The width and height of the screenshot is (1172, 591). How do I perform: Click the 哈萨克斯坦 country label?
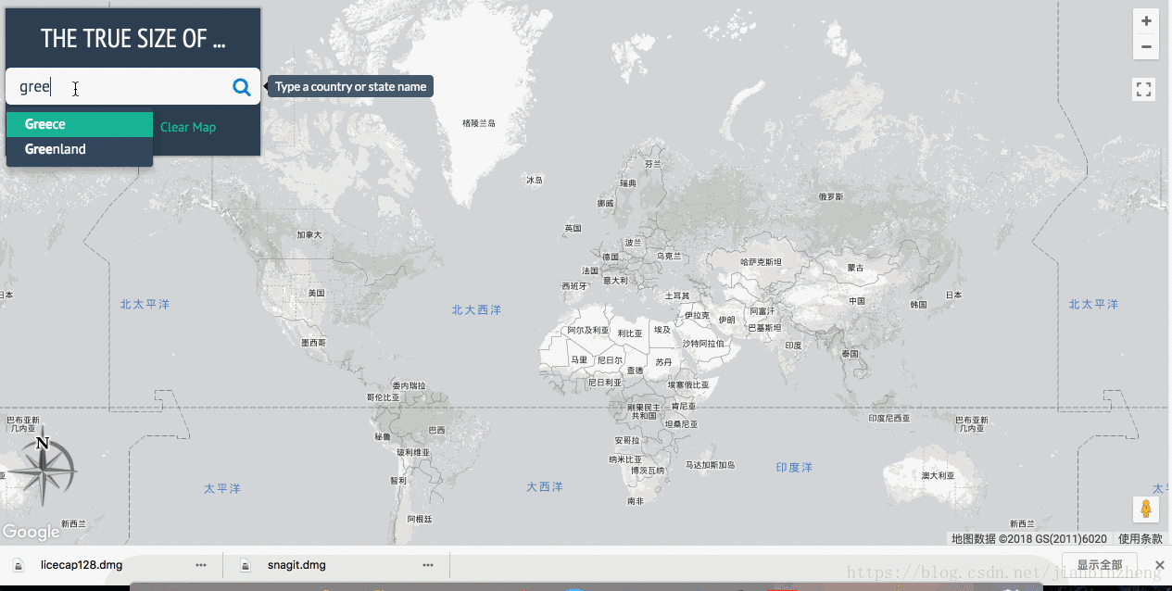coord(761,263)
